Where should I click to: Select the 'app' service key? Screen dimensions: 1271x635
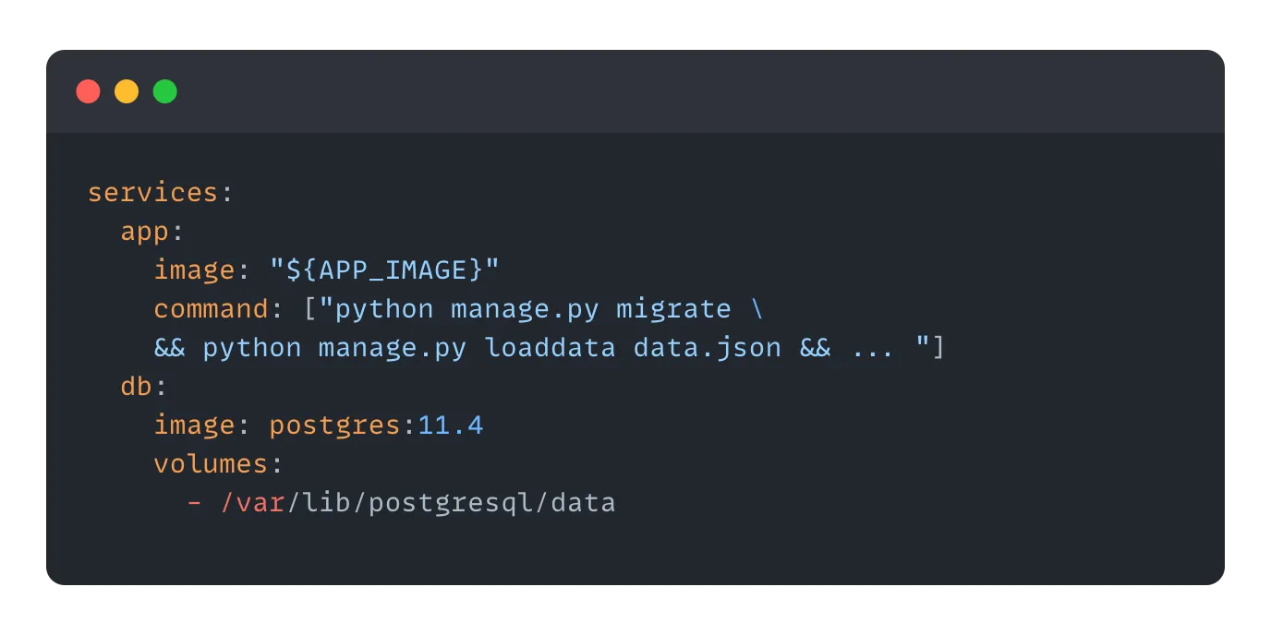click(145, 232)
